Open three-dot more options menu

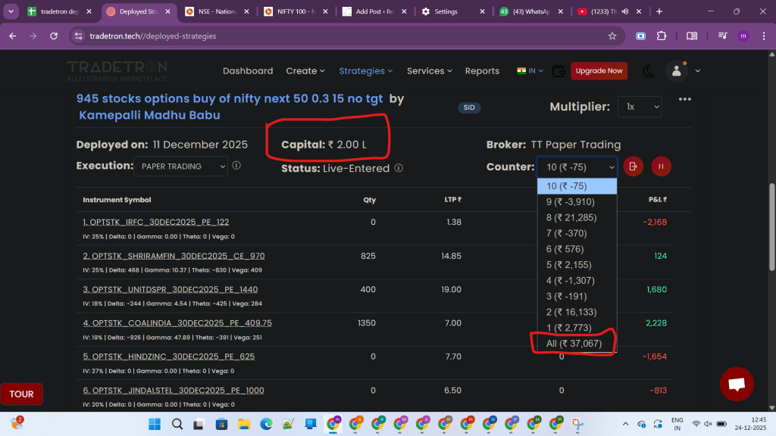685,99
